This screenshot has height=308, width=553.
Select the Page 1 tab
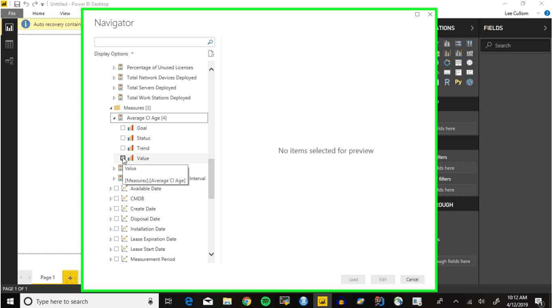[48, 277]
